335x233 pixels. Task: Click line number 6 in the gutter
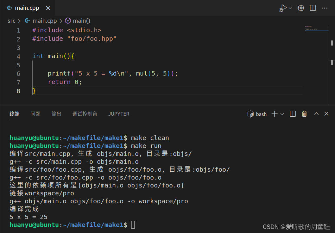pyautogui.click(x=19, y=74)
